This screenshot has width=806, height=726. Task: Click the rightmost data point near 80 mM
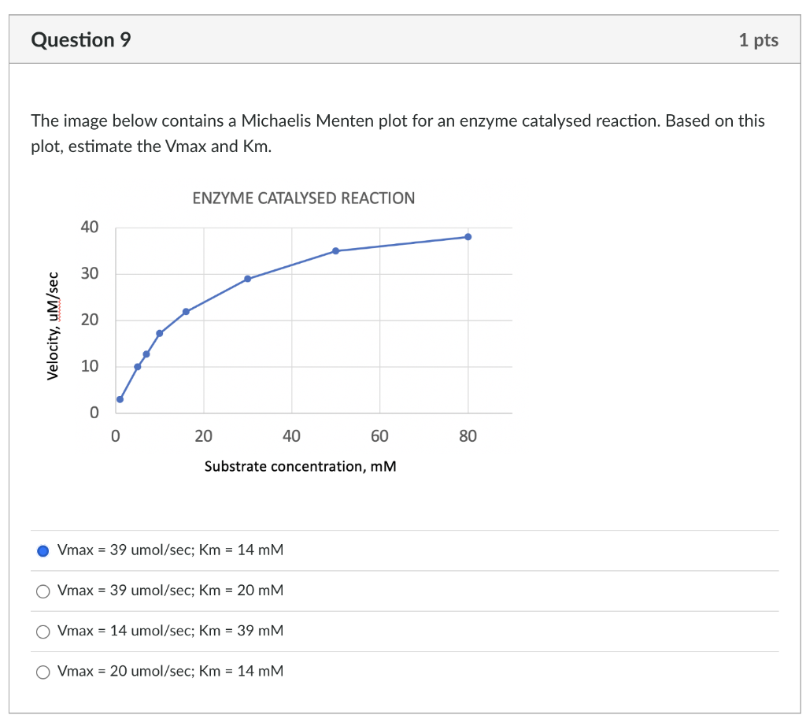(468, 236)
